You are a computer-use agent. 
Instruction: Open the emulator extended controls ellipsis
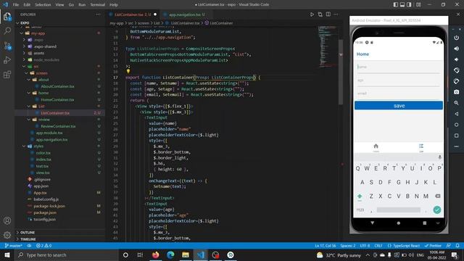click(x=456, y=146)
